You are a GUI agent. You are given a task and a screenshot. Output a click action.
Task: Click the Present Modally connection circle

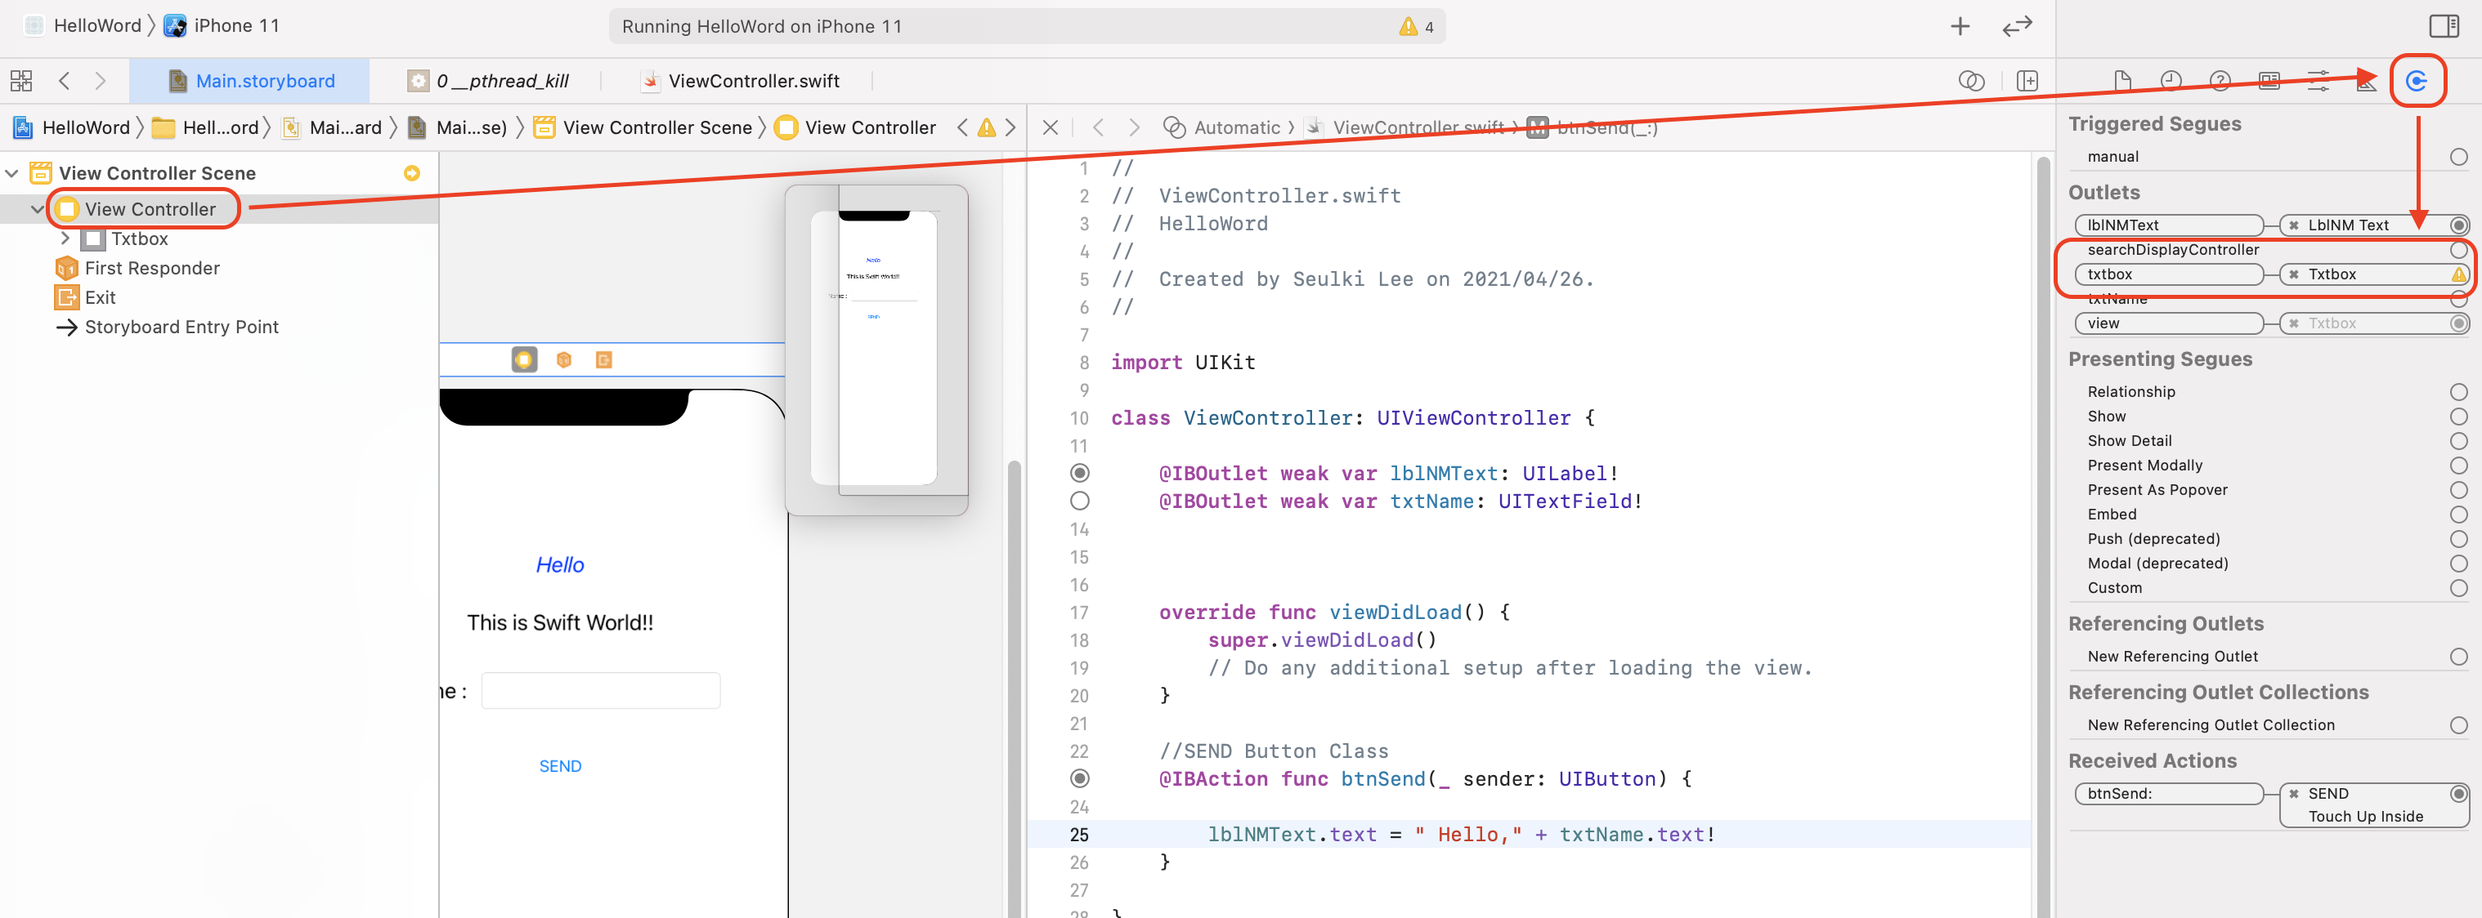[x=2458, y=466]
